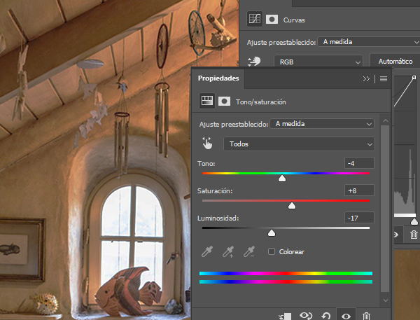The width and height of the screenshot is (420, 320).
Task: Click the Hue/Saturation adjustment icon in Propiedades
Action: [x=207, y=102]
